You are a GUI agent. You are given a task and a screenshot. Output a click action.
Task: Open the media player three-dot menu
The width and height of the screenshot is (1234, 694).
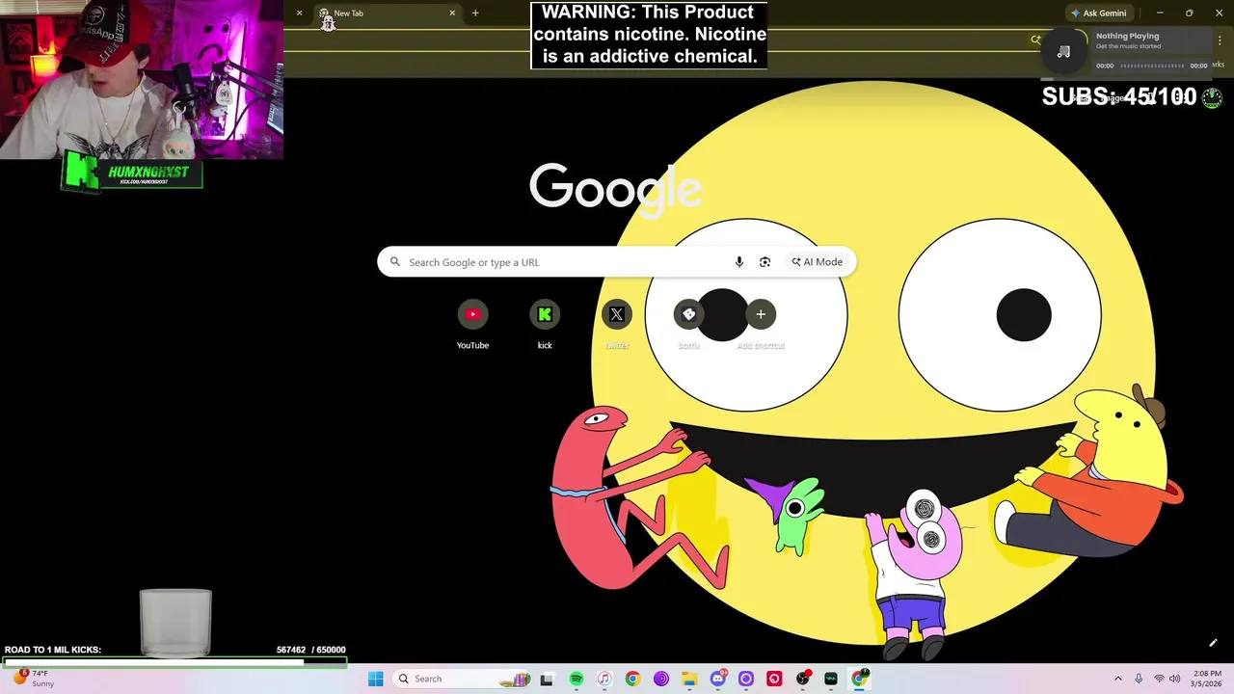[x=1221, y=40]
